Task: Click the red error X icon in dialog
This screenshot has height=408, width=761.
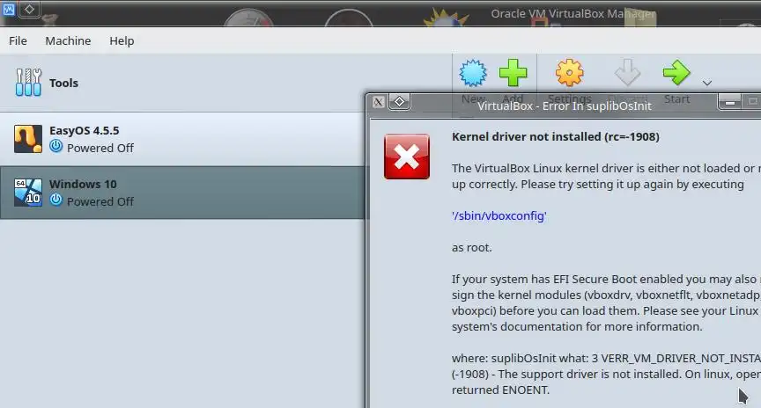Action: click(407, 157)
